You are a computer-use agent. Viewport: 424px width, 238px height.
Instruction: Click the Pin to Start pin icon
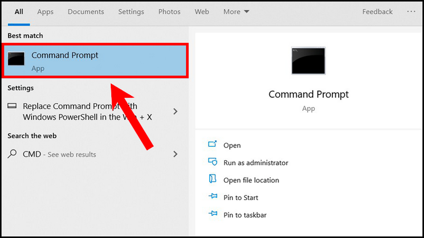[x=212, y=197]
